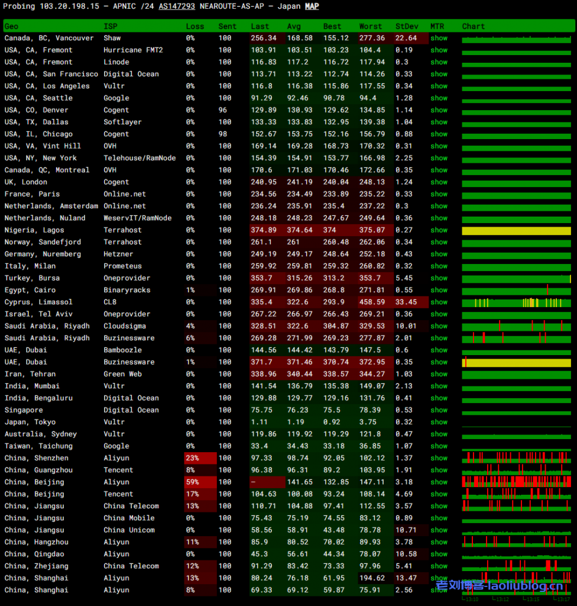Click the Loss column header
The image size is (577, 606).
(x=195, y=27)
